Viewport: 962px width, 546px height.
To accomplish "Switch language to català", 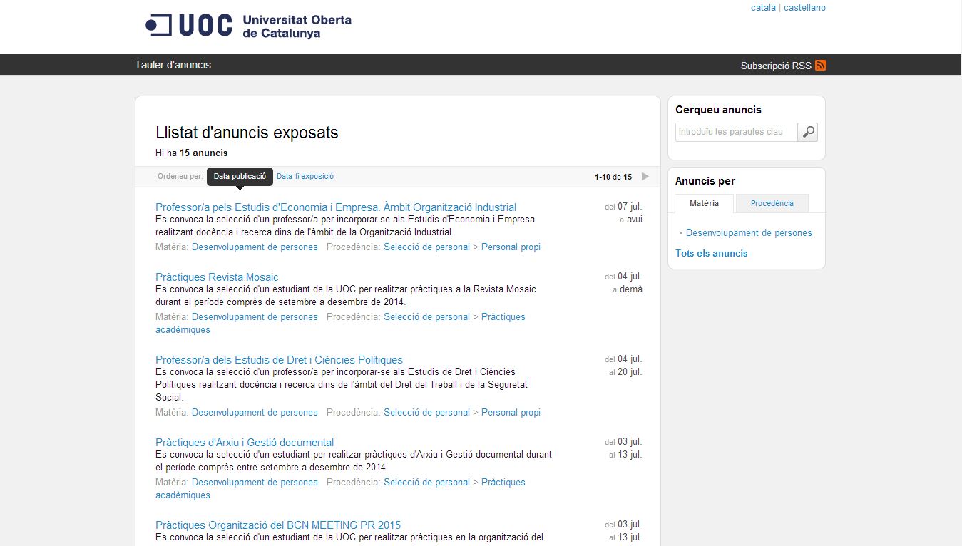I will (x=763, y=8).
